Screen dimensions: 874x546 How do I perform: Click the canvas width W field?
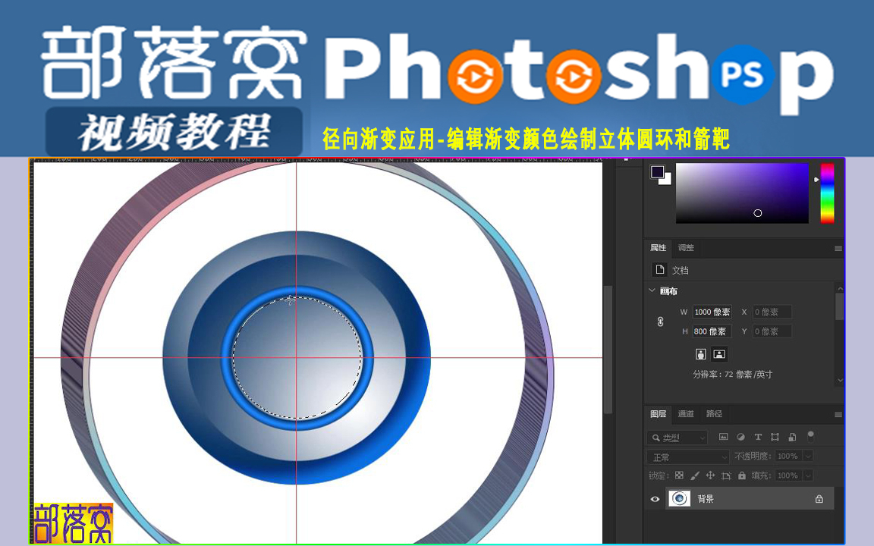coord(712,312)
